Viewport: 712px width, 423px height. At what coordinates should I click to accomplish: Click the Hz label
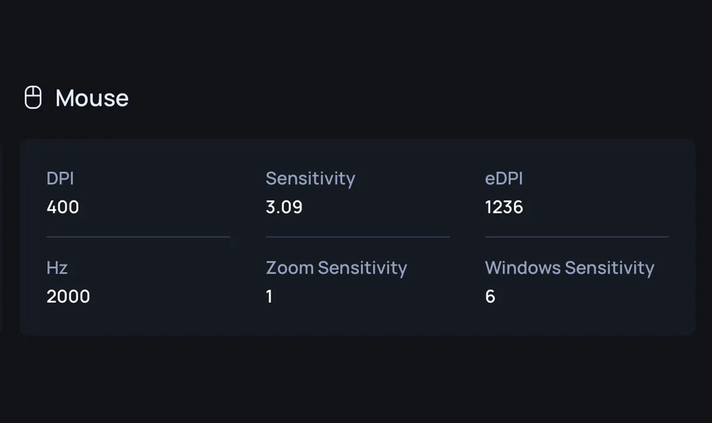[57, 268]
